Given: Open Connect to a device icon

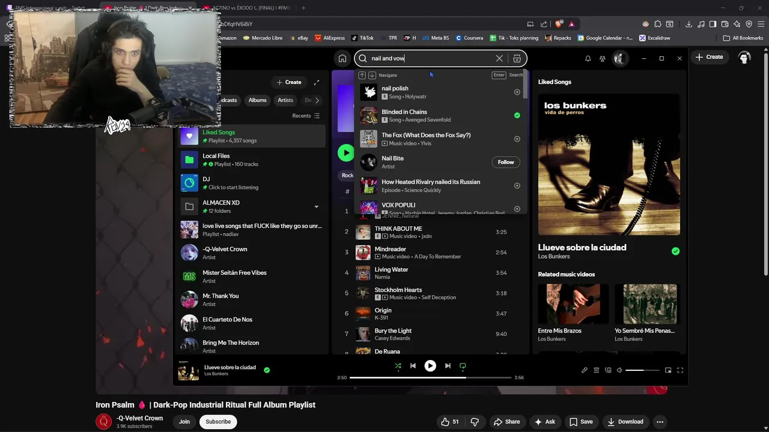Looking at the screenshot, I should [608, 370].
